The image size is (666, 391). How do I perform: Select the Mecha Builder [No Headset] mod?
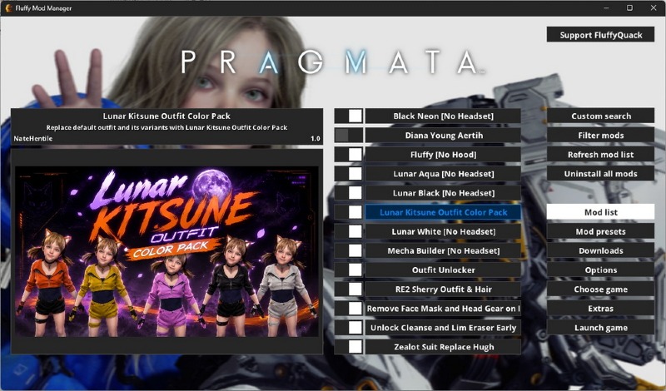443,250
